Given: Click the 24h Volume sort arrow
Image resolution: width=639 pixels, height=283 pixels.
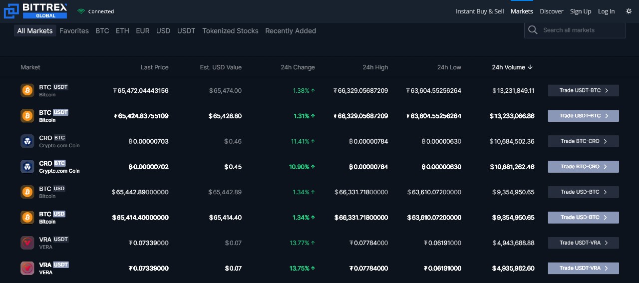Looking at the screenshot, I should point(530,67).
